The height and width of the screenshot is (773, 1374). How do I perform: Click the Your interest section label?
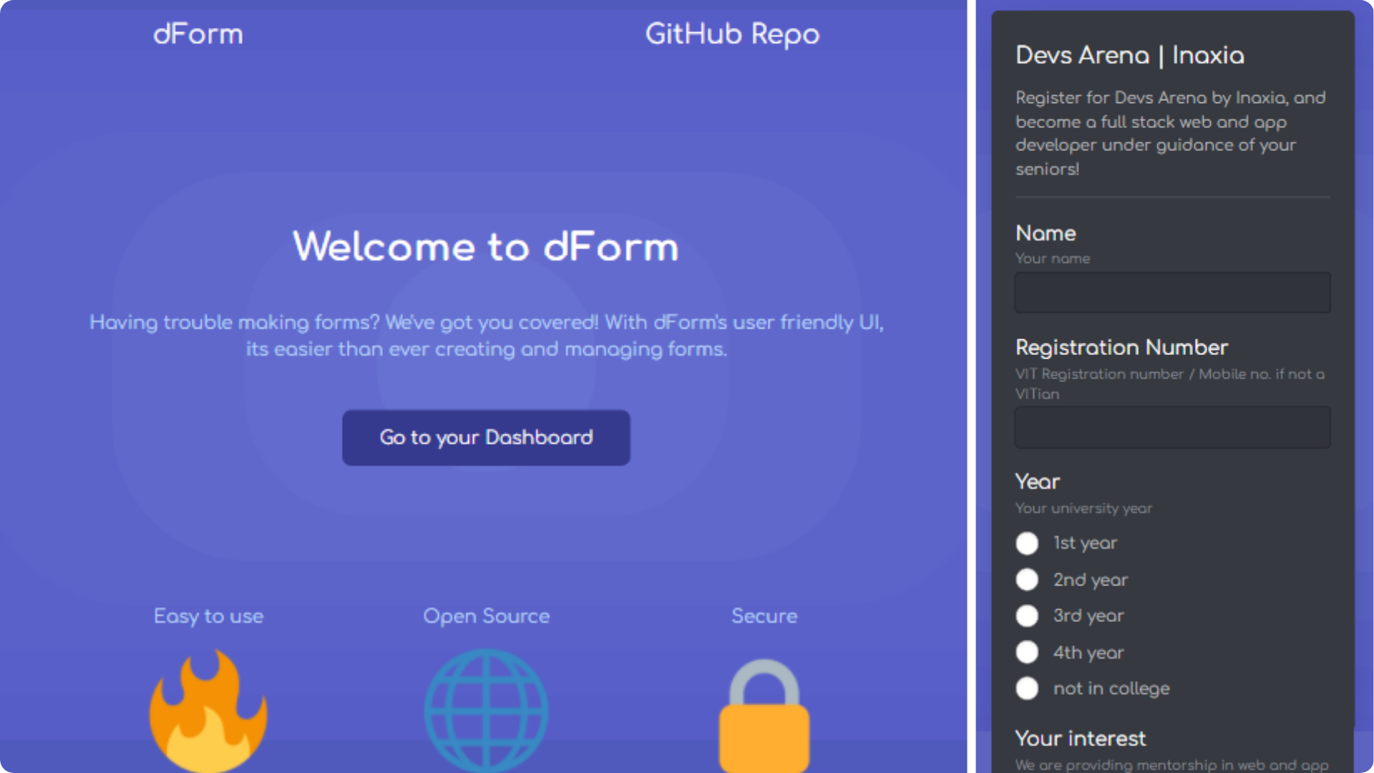(1080, 738)
